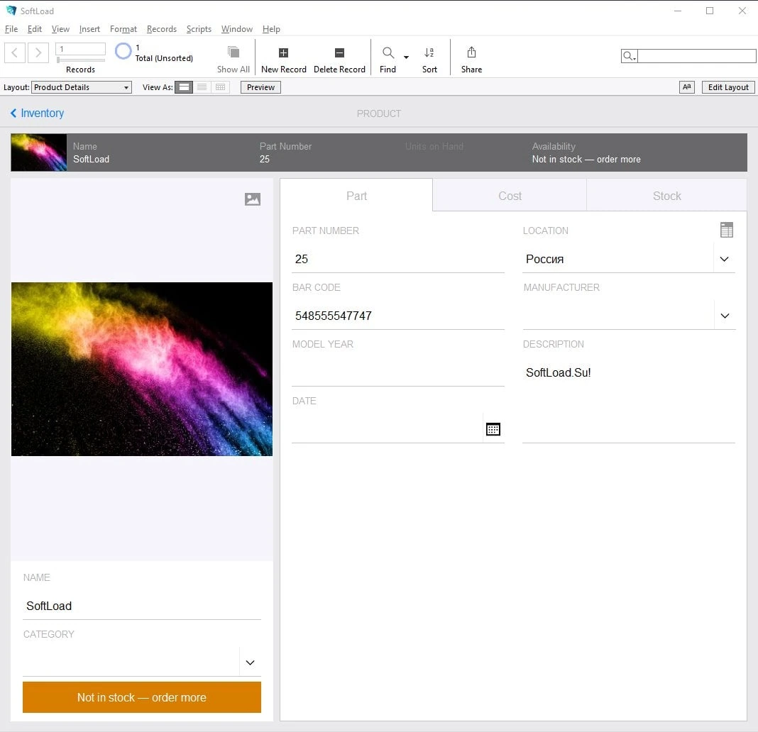This screenshot has width=758, height=732.
Task: Click quick find magnifier icon
Action: coord(629,56)
